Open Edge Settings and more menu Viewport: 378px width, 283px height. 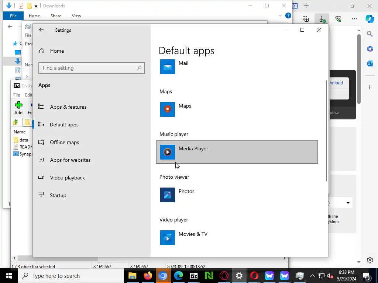tap(354, 19)
